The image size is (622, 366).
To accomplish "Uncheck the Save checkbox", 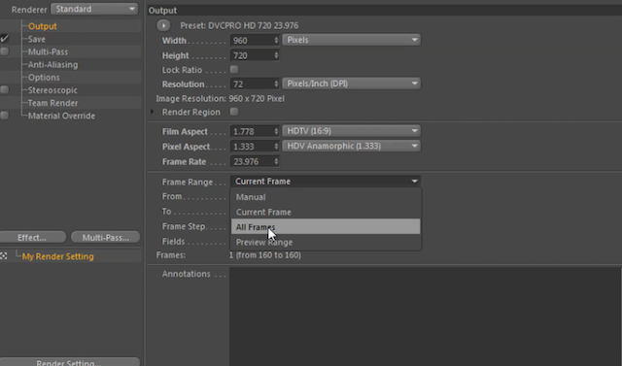I will coord(4,39).
